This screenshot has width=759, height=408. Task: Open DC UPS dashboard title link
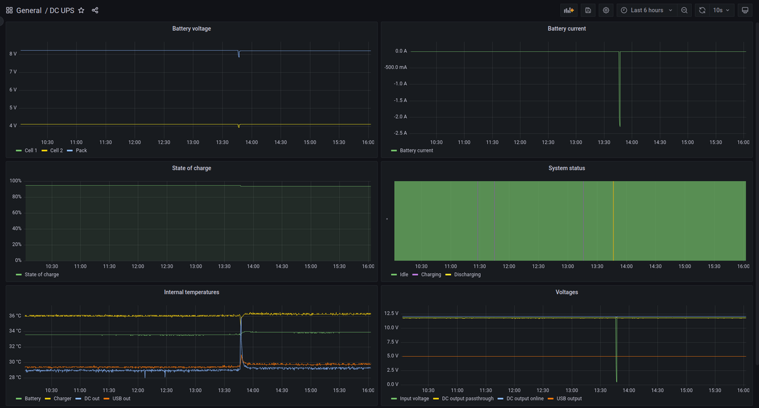pyautogui.click(x=62, y=10)
